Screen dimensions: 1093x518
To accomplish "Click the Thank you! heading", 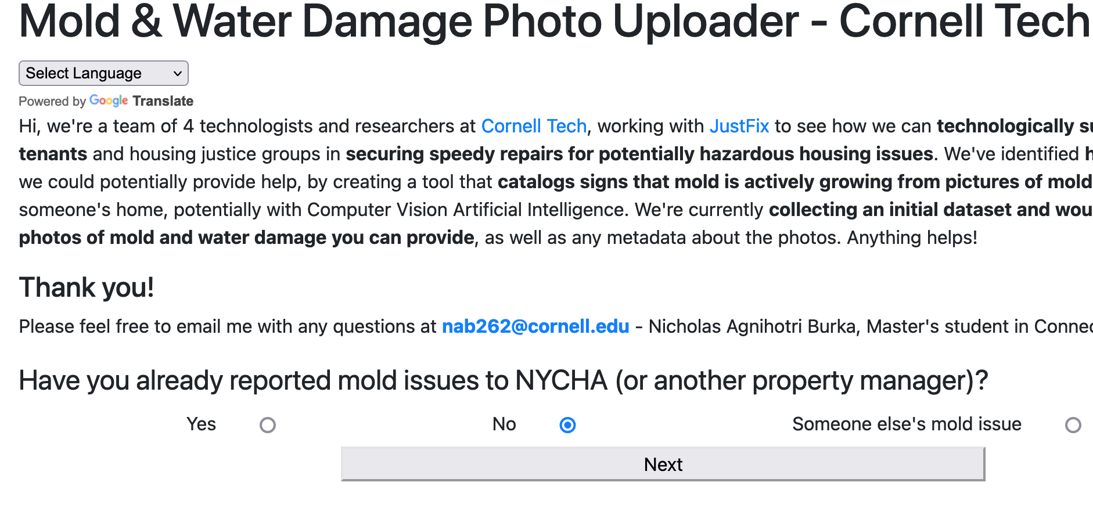I will (x=87, y=287).
